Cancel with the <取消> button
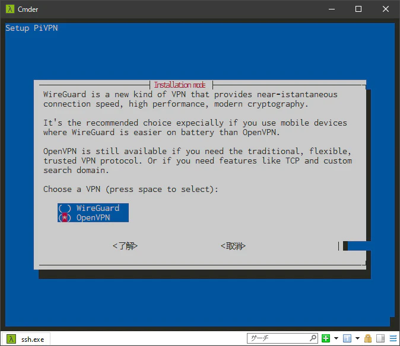The height and width of the screenshot is (346, 400). [233, 246]
